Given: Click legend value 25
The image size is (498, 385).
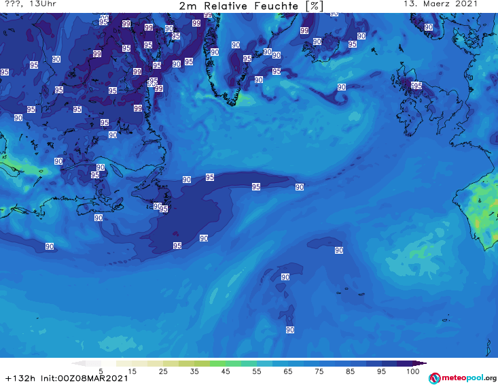Looking at the screenshot, I should tap(163, 371).
